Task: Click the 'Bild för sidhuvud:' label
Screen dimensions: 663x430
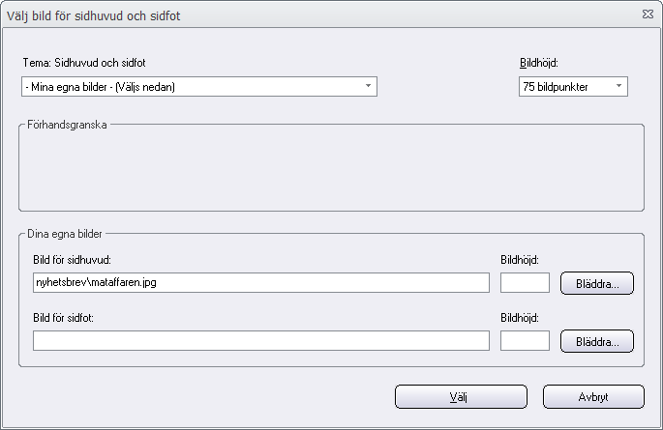Action: click(72, 260)
